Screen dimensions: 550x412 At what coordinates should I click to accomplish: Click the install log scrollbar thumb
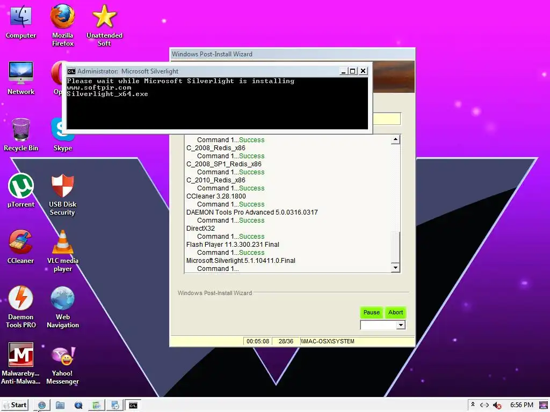[395, 247]
